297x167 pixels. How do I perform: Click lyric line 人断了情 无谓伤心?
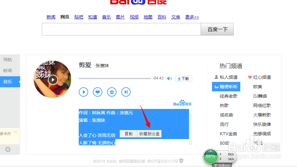[x=97, y=143]
